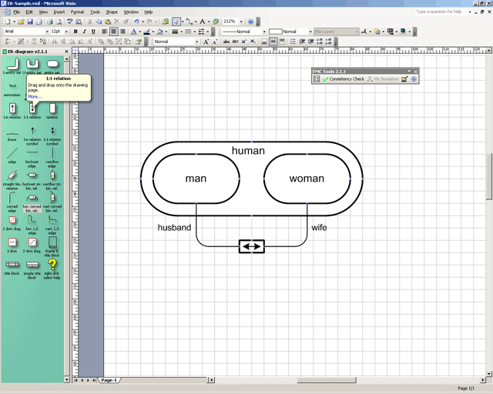Image resolution: width=493 pixels, height=394 pixels.
Task: Toggle Align Left text alignment
Action: click(x=105, y=32)
